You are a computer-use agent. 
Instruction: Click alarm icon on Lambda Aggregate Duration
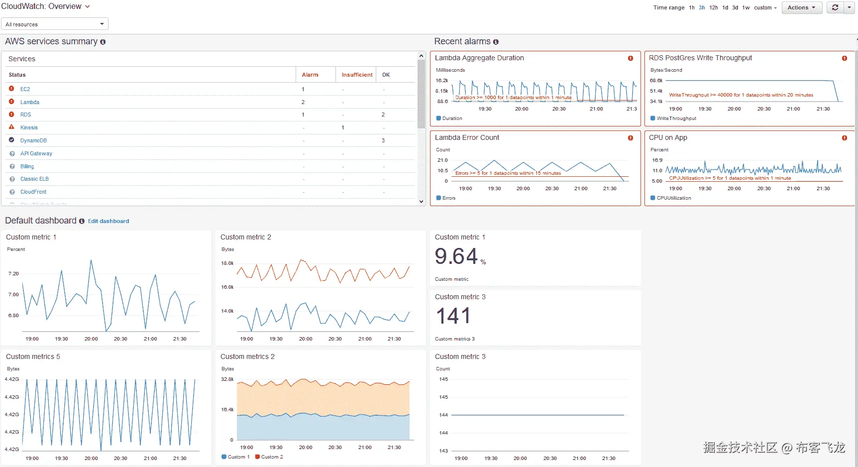631,58
